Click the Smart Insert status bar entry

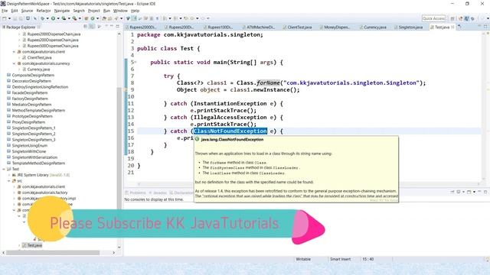point(340,259)
